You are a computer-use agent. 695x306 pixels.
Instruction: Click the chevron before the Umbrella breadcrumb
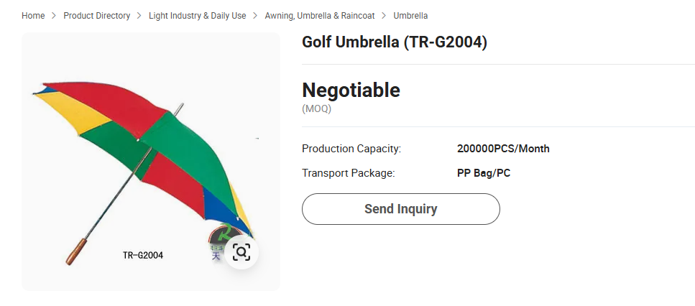(x=384, y=16)
